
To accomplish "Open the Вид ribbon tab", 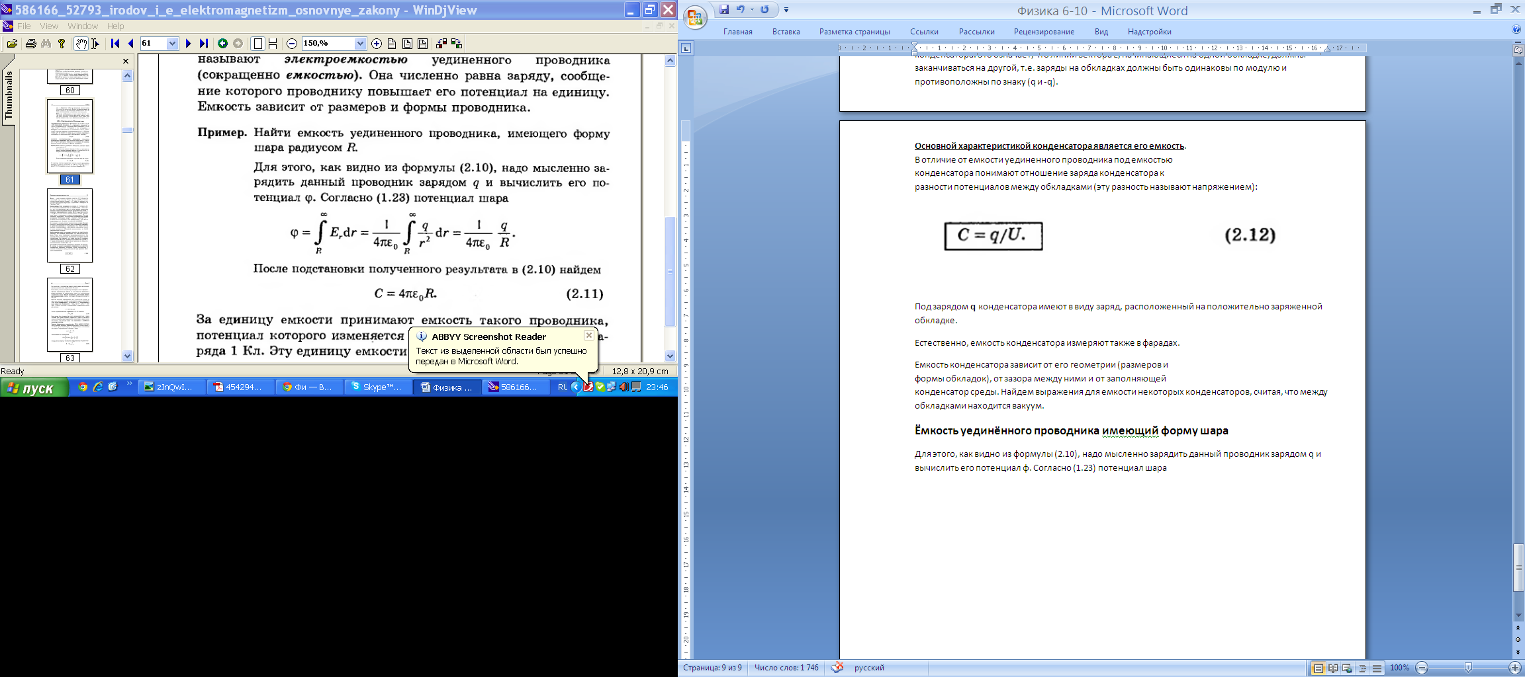I will click(x=1101, y=32).
